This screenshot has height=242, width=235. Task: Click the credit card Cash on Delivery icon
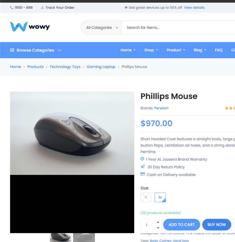(x=143, y=174)
